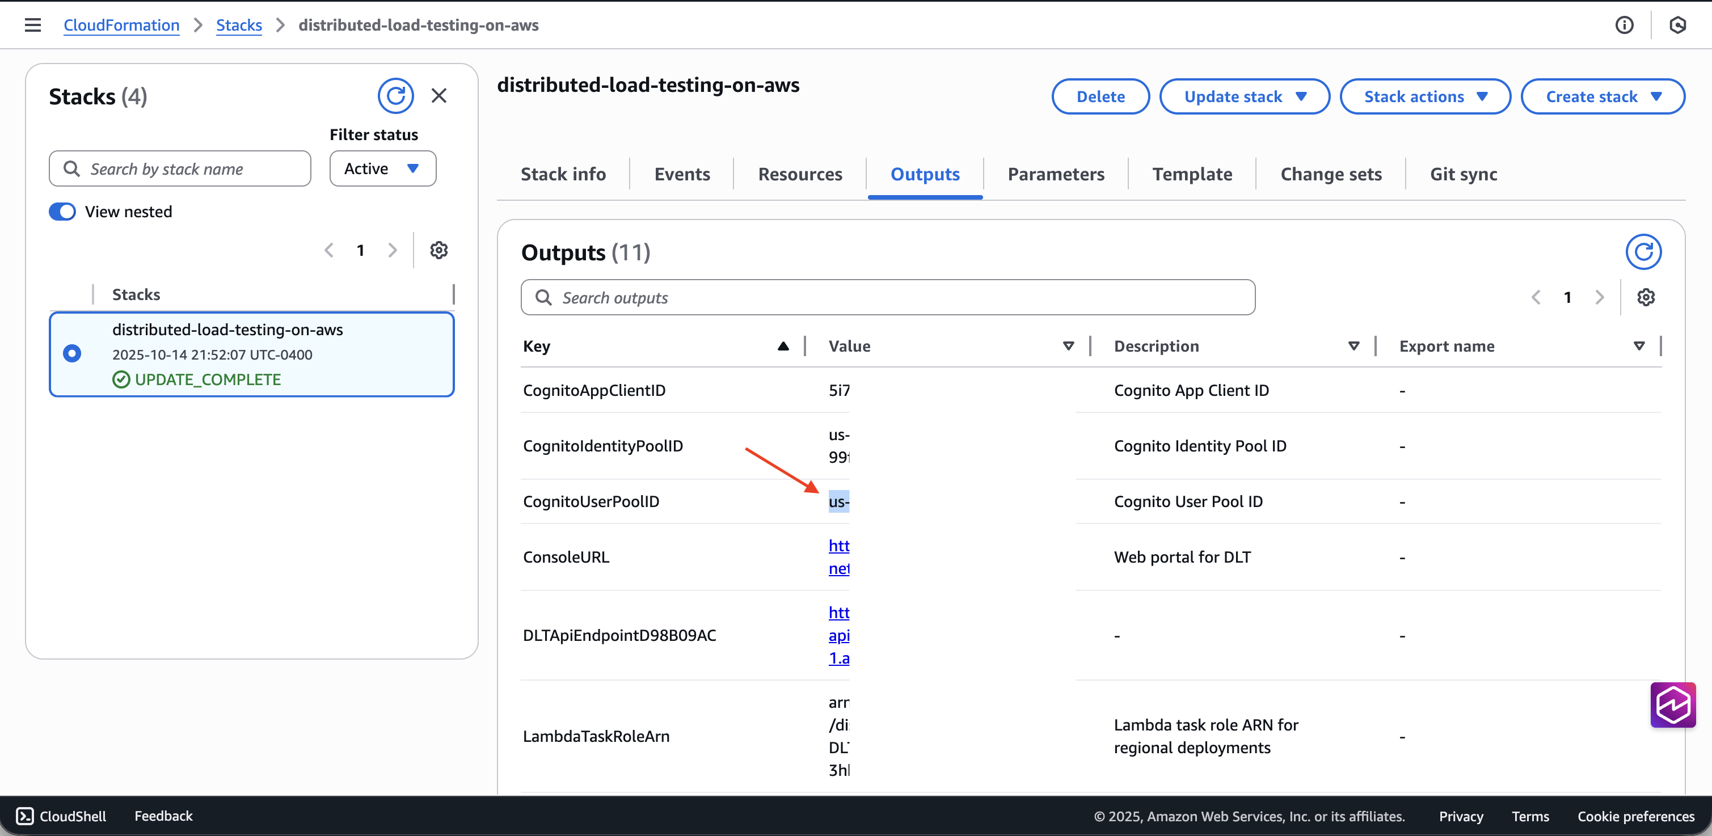Sort the Key column with its arrow
The width and height of the screenshot is (1712, 836).
coord(783,345)
